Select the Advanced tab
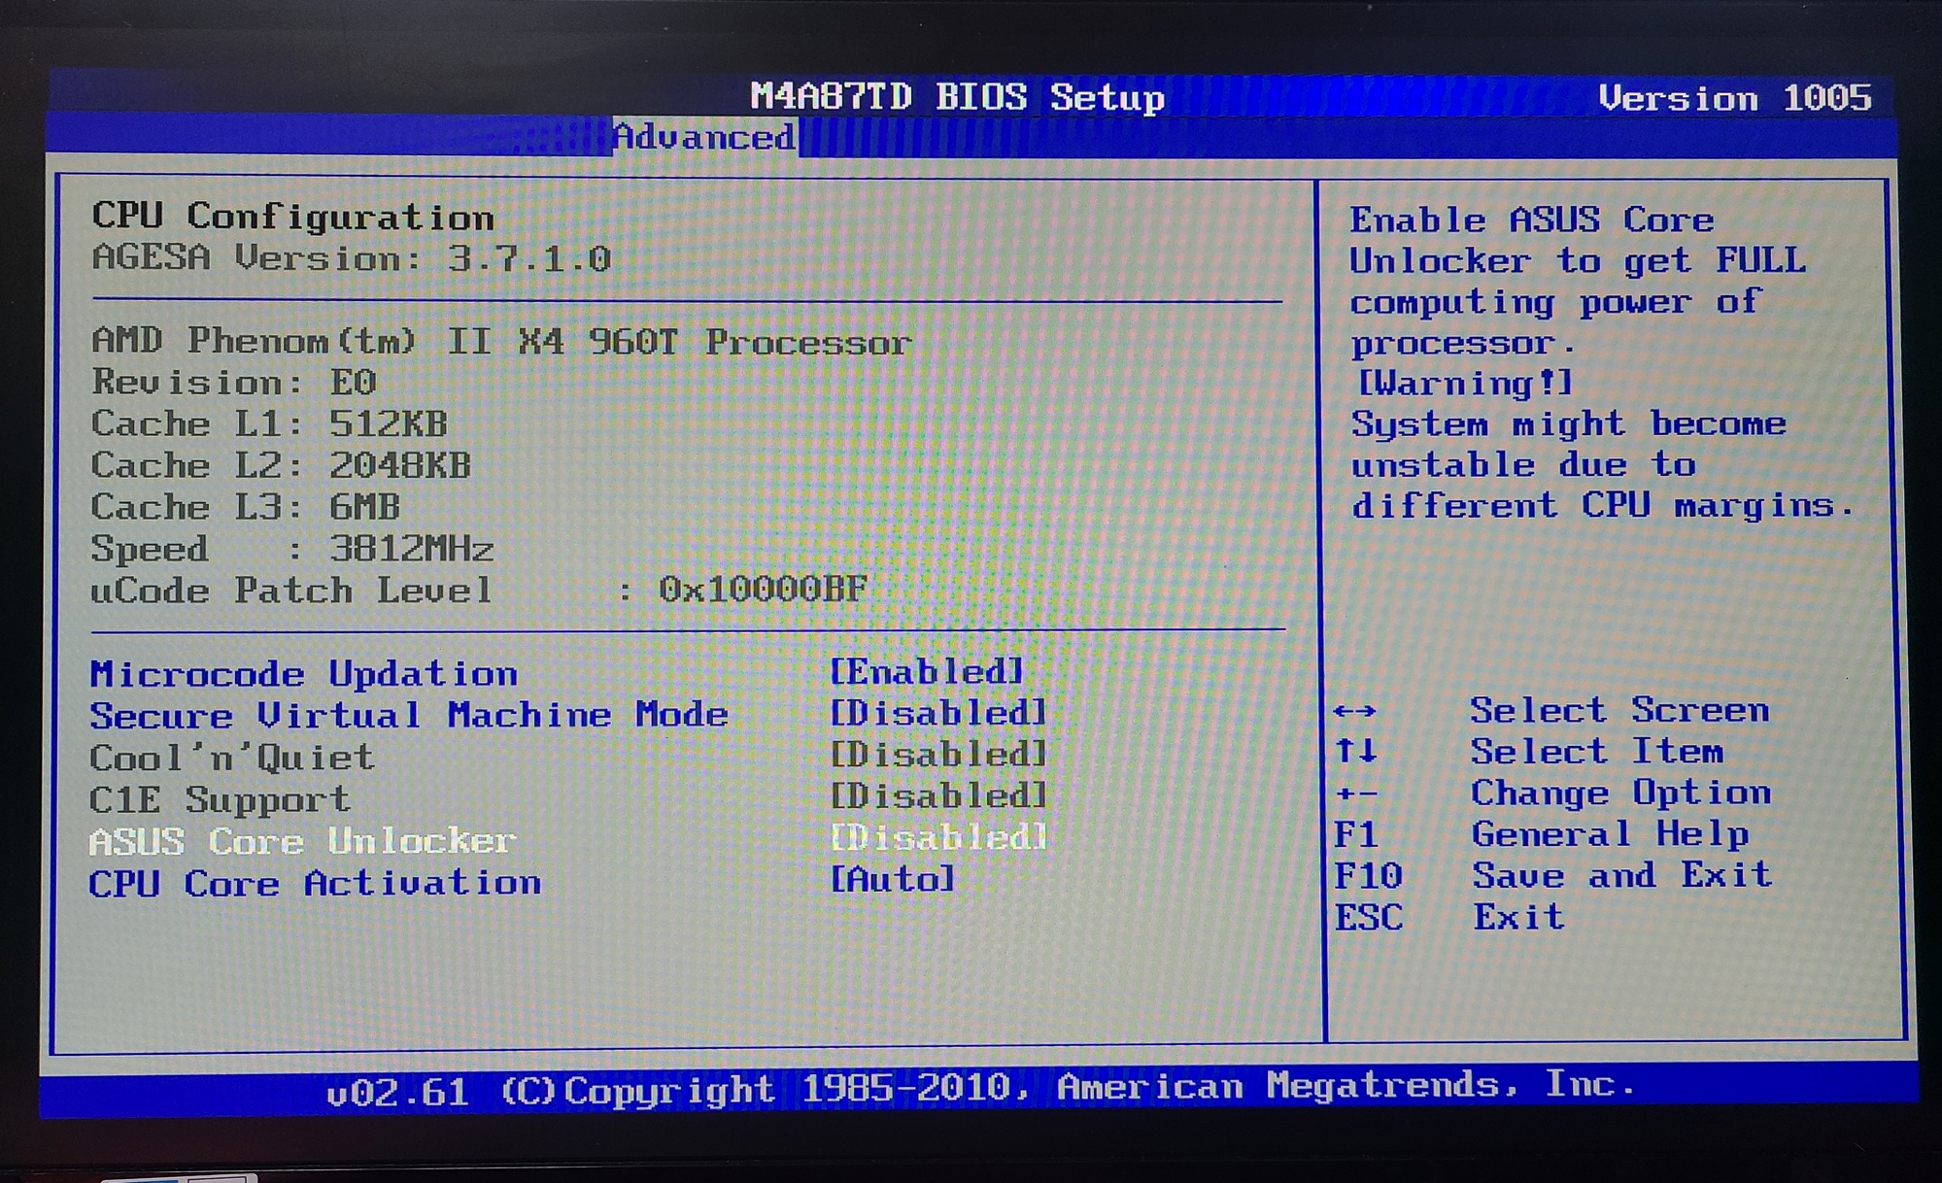The height and width of the screenshot is (1183, 1942). pos(704,137)
